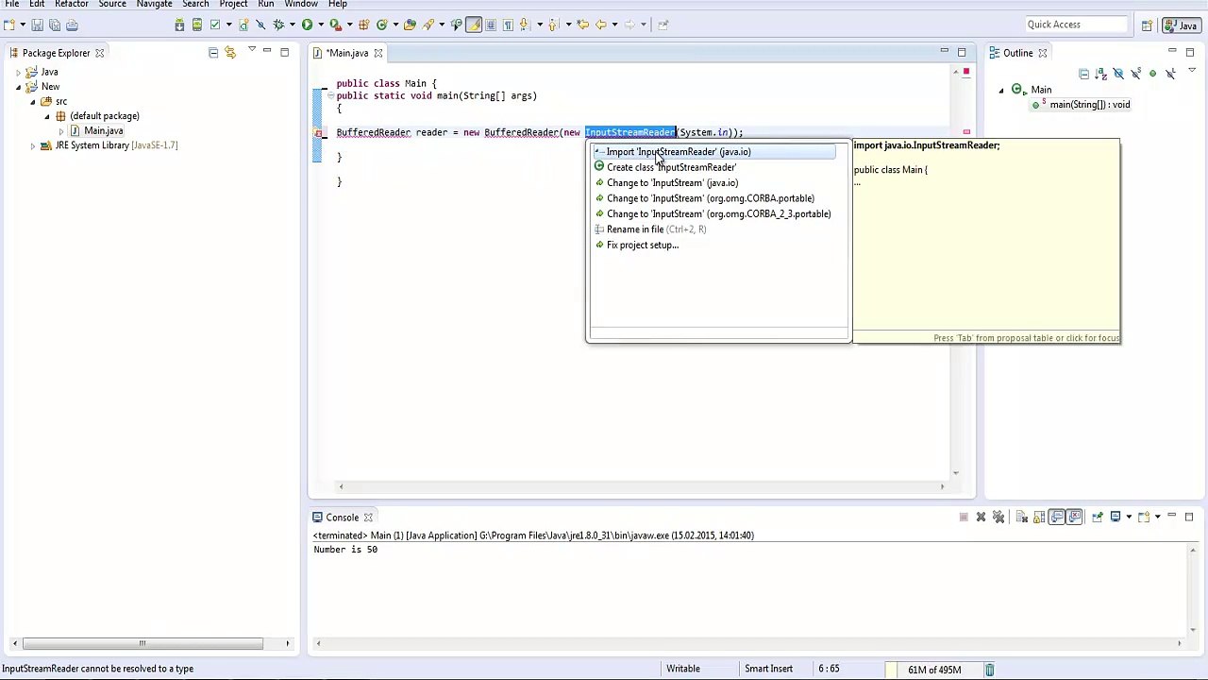Click the New Java Class icon
This screenshot has height=680, width=1208.
[x=381, y=25]
